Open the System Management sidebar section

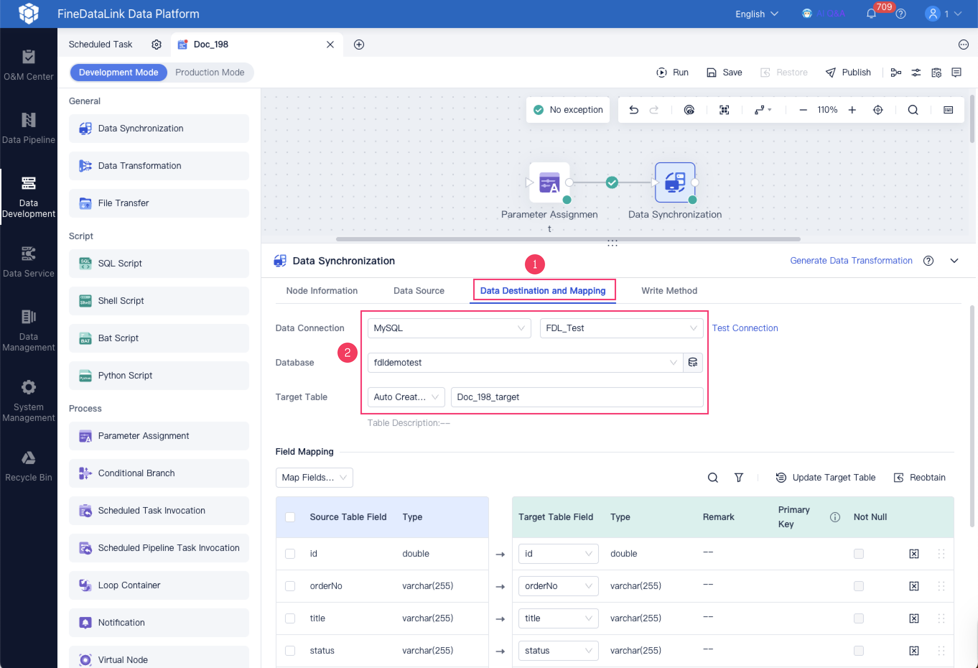[x=29, y=400]
